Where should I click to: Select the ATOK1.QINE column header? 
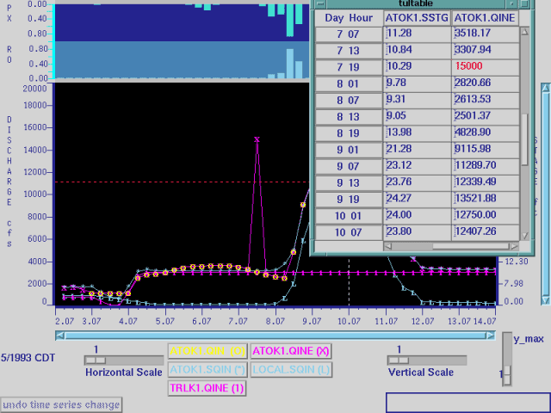[485, 18]
